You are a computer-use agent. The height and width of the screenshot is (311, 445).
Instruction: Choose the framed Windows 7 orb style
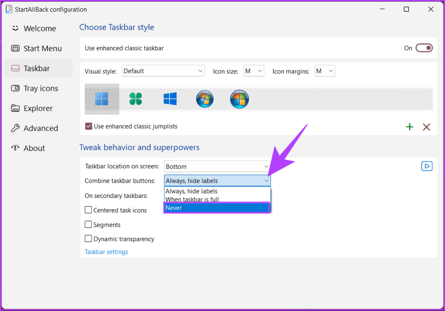pos(239,99)
